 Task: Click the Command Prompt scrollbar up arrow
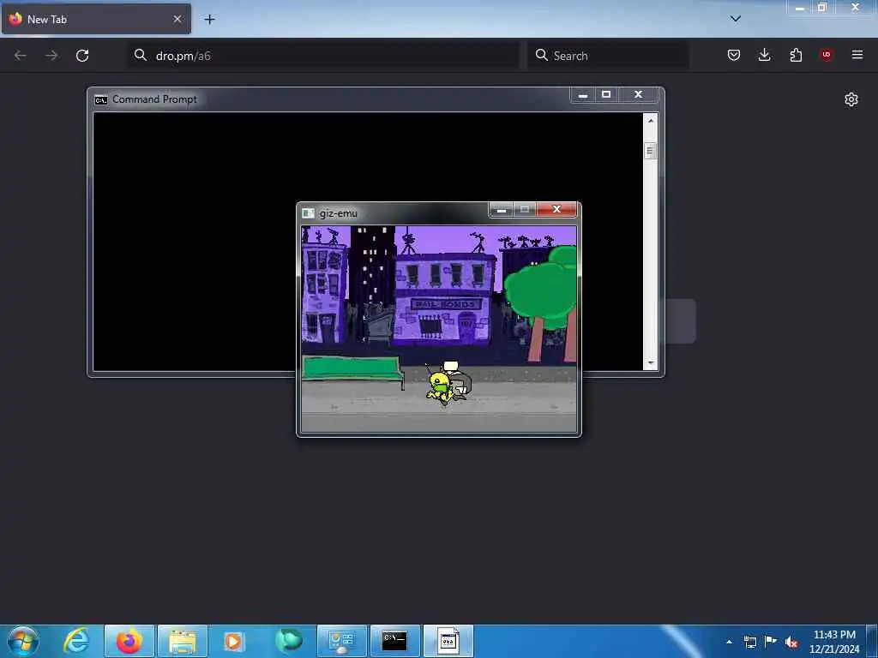click(650, 120)
